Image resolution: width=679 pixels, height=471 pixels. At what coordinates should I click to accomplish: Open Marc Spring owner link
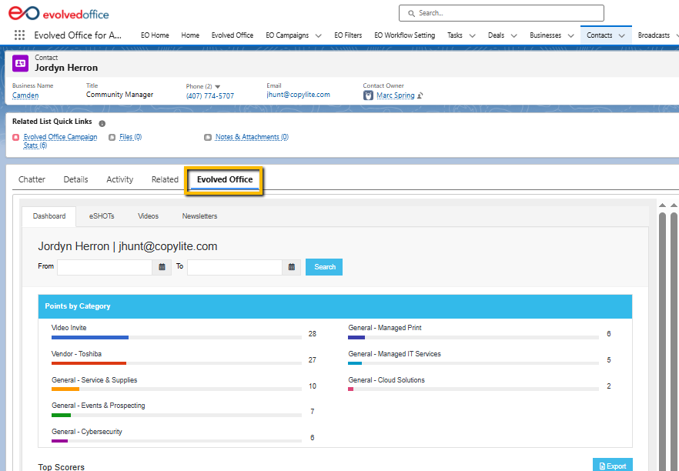click(x=396, y=95)
